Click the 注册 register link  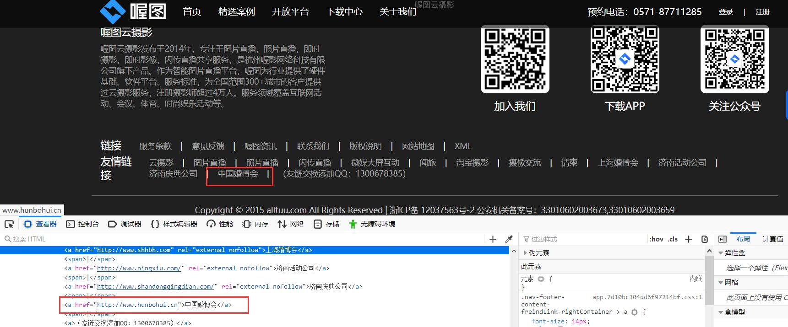pyautogui.click(x=762, y=12)
